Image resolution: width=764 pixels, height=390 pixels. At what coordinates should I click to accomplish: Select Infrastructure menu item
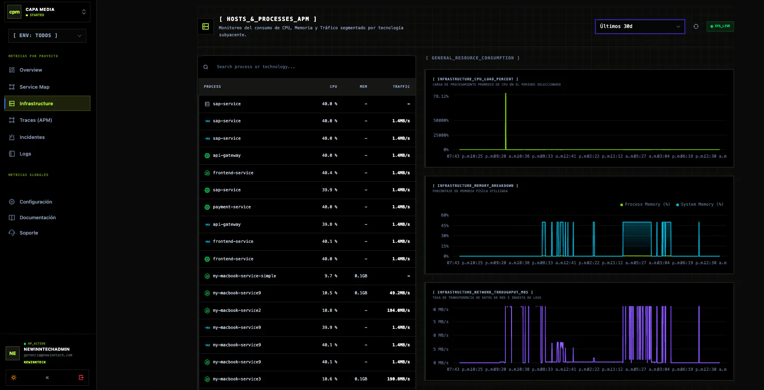[47, 104]
